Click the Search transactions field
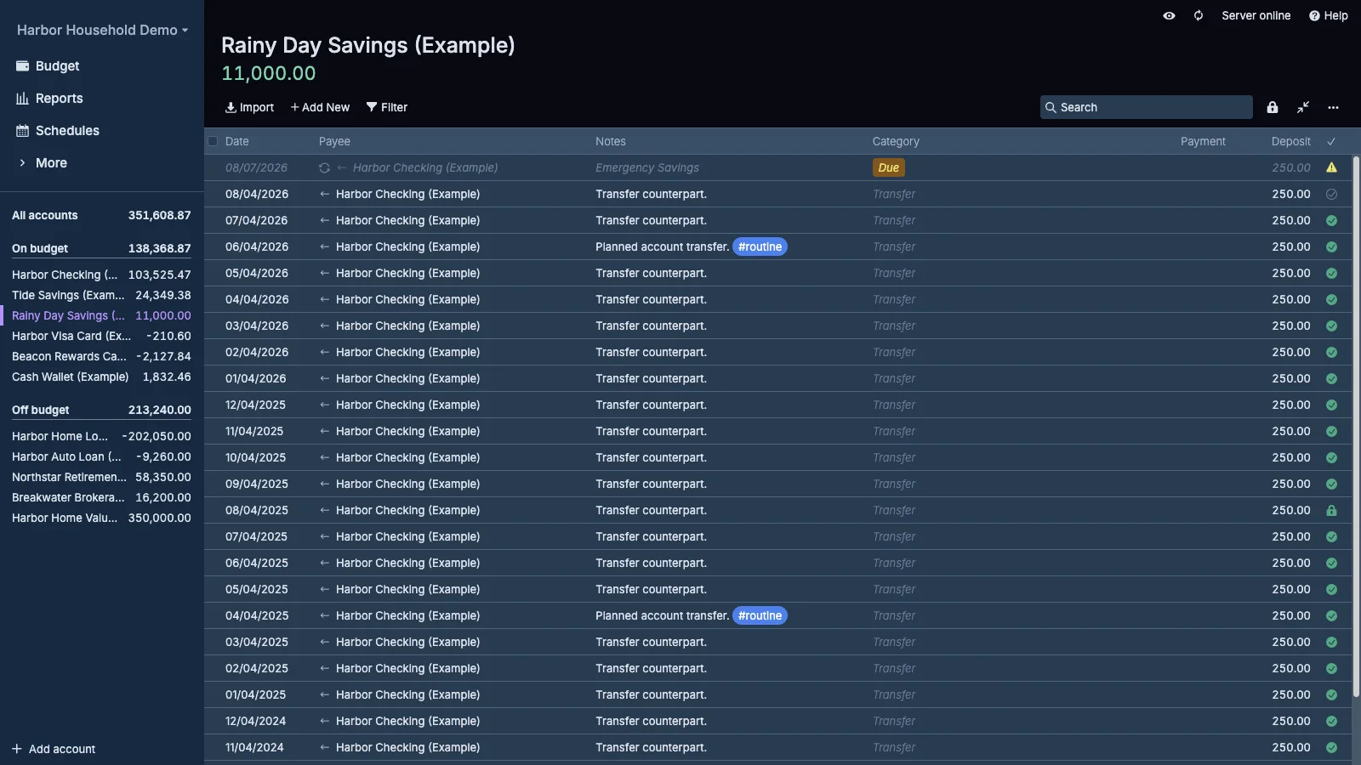 click(1146, 107)
